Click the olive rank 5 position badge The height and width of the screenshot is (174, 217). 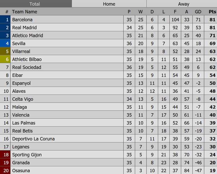pyautogui.click(x=5, y=51)
